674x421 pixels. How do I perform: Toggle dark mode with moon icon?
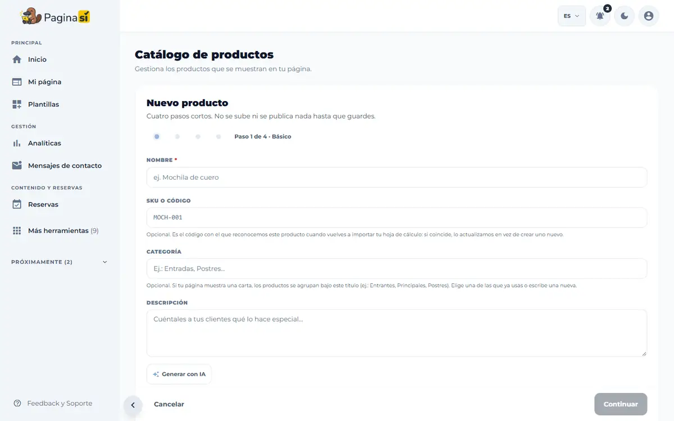(x=625, y=16)
